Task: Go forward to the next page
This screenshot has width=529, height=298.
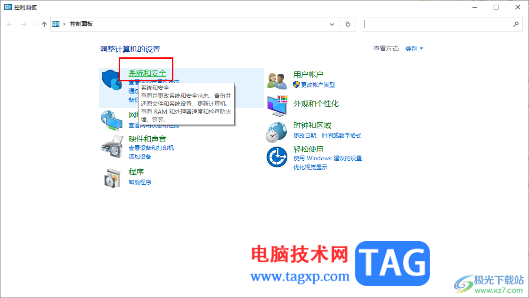Action: [x=23, y=24]
